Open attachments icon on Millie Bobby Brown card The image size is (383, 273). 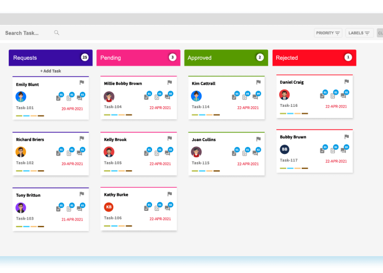[157, 97]
